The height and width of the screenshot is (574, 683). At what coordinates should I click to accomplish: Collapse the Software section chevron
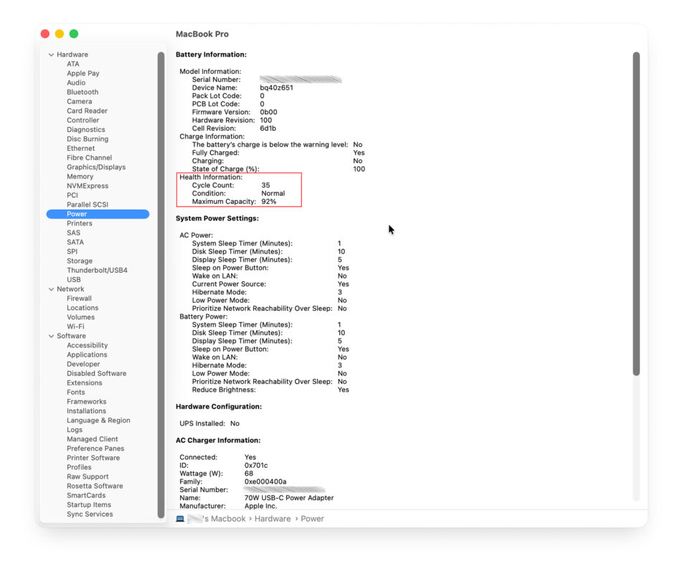[51, 336]
